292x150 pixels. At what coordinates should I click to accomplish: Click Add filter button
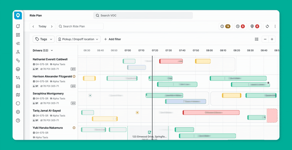click(113, 39)
